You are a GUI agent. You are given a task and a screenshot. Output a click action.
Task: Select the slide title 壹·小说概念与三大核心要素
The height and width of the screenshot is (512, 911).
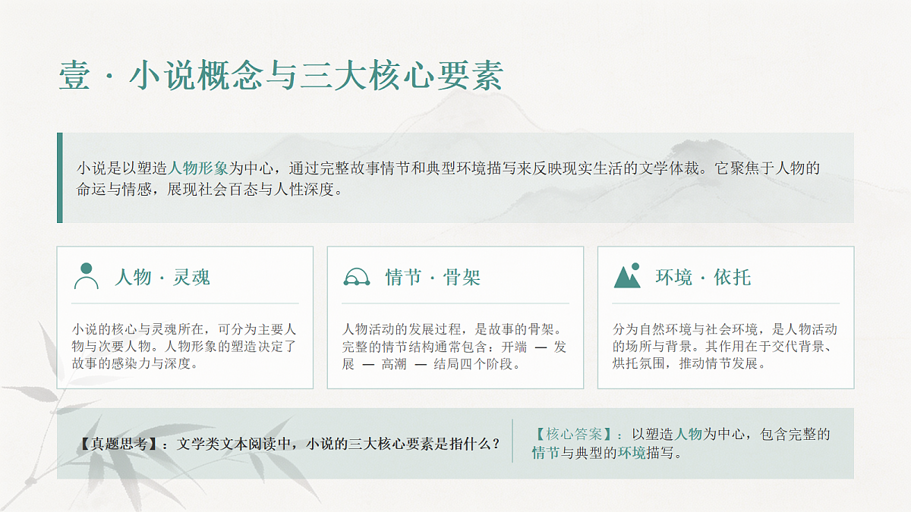[x=281, y=78]
